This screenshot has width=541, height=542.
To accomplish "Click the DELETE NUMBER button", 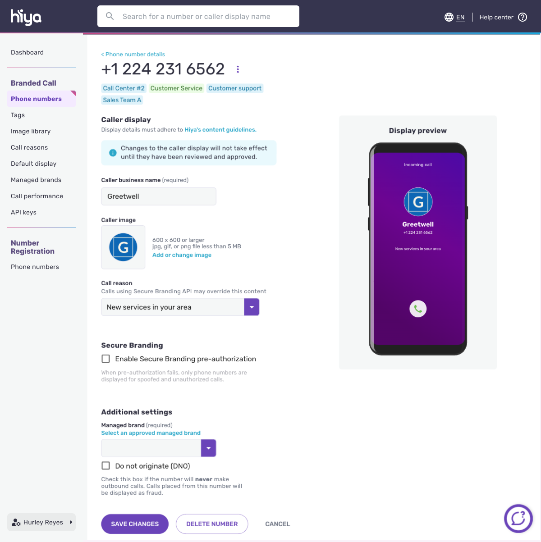I will (x=212, y=524).
